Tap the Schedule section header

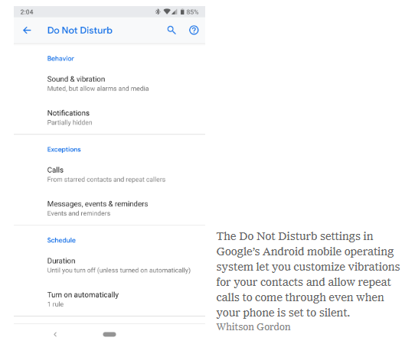tap(61, 240)
